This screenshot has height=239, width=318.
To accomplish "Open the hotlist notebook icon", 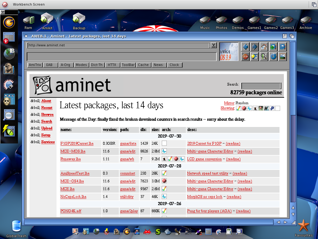I will click(283, 47).
